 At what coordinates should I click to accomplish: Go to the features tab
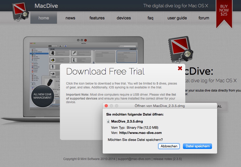point(97,18)
